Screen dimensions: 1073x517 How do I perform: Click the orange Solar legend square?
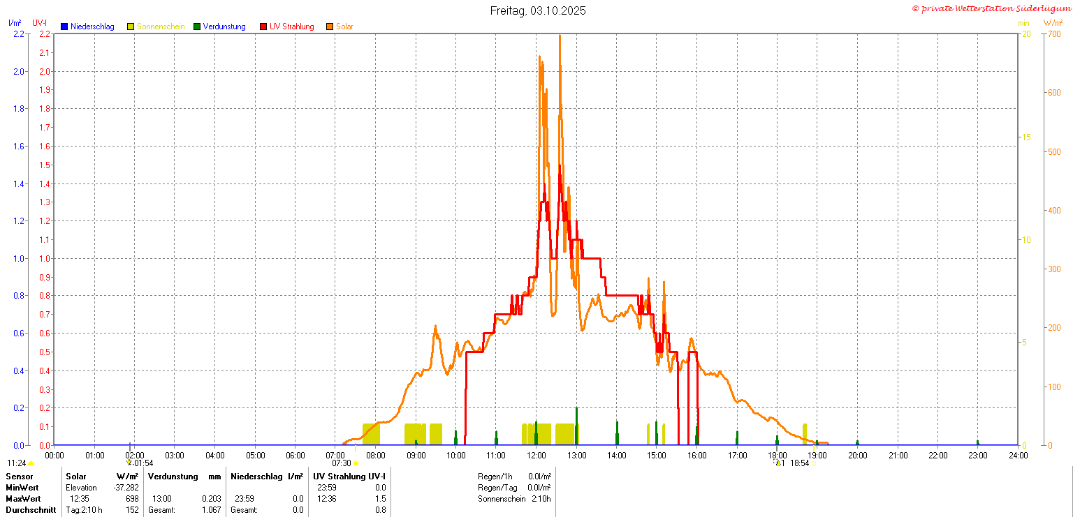coord(330,27)
